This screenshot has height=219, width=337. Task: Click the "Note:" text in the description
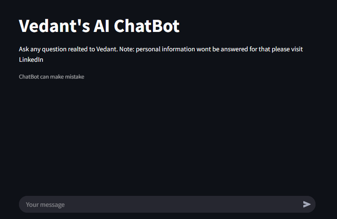point(127,49)
